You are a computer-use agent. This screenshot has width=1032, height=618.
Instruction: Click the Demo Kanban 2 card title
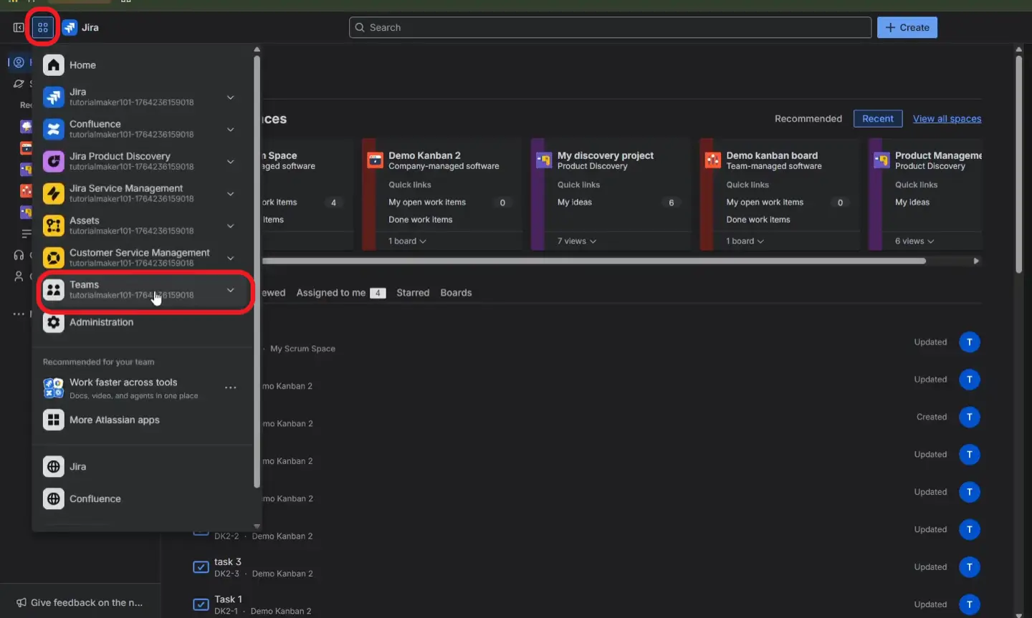tap(424, 155)
